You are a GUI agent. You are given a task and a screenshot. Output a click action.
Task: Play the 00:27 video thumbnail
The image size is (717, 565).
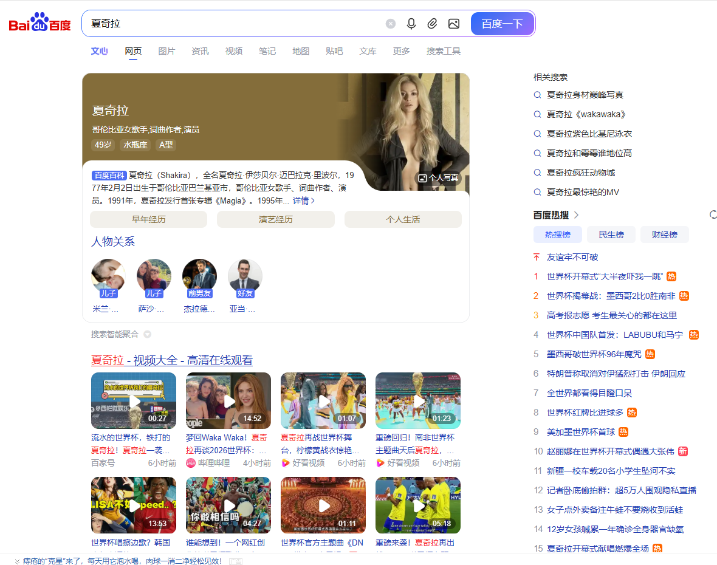[134, 400]
